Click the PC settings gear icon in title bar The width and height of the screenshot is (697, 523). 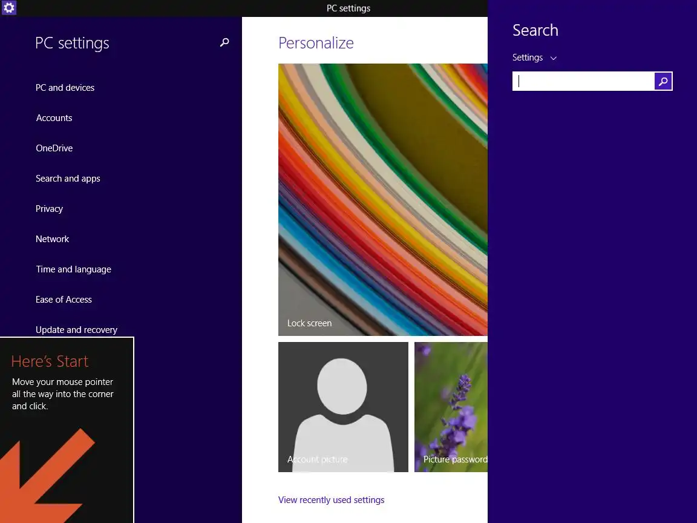point(9,7)
